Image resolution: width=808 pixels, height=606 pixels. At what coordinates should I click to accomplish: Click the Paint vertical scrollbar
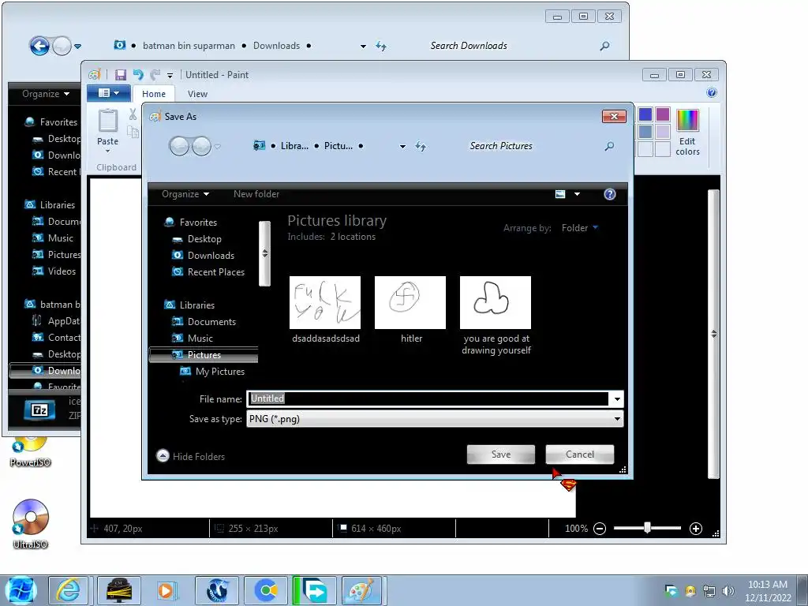(x=713, y=334)
